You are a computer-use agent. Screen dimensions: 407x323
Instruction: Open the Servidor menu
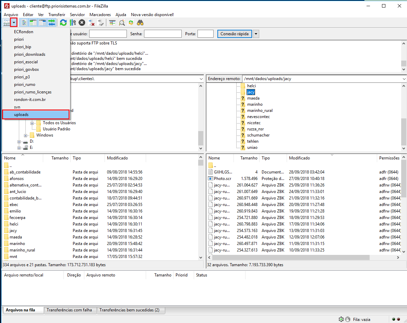coord(77,15)
